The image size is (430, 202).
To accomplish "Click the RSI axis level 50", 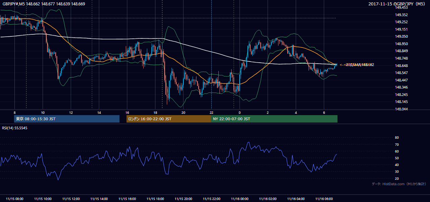I will click(397, 158).
